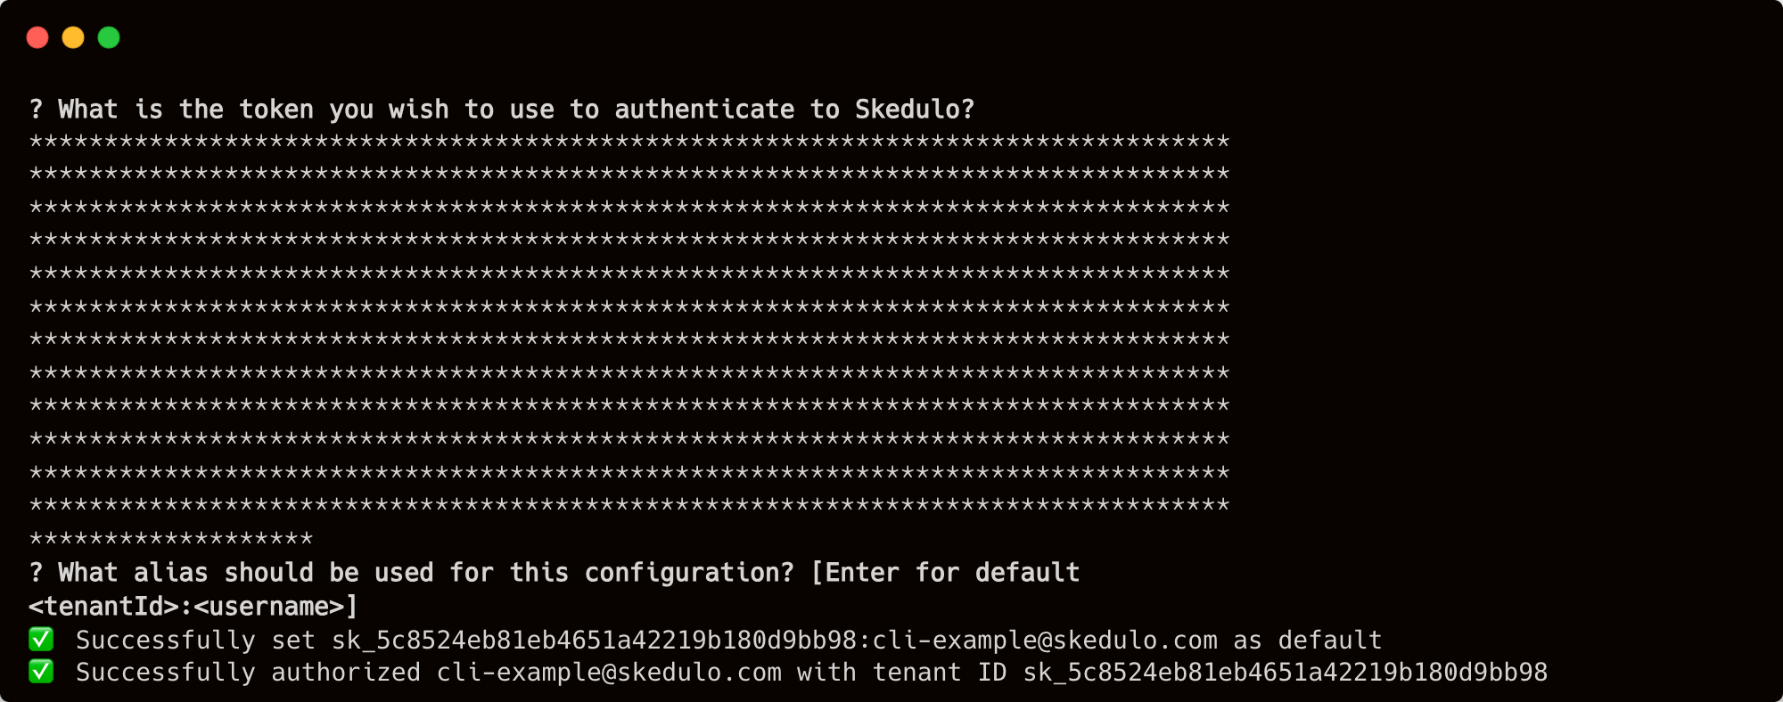The width and height of the screenshot is (1783, 702).
Task: Click the green checkmark beside 'Successfully authorized' message
Action: tap(42, 673)
